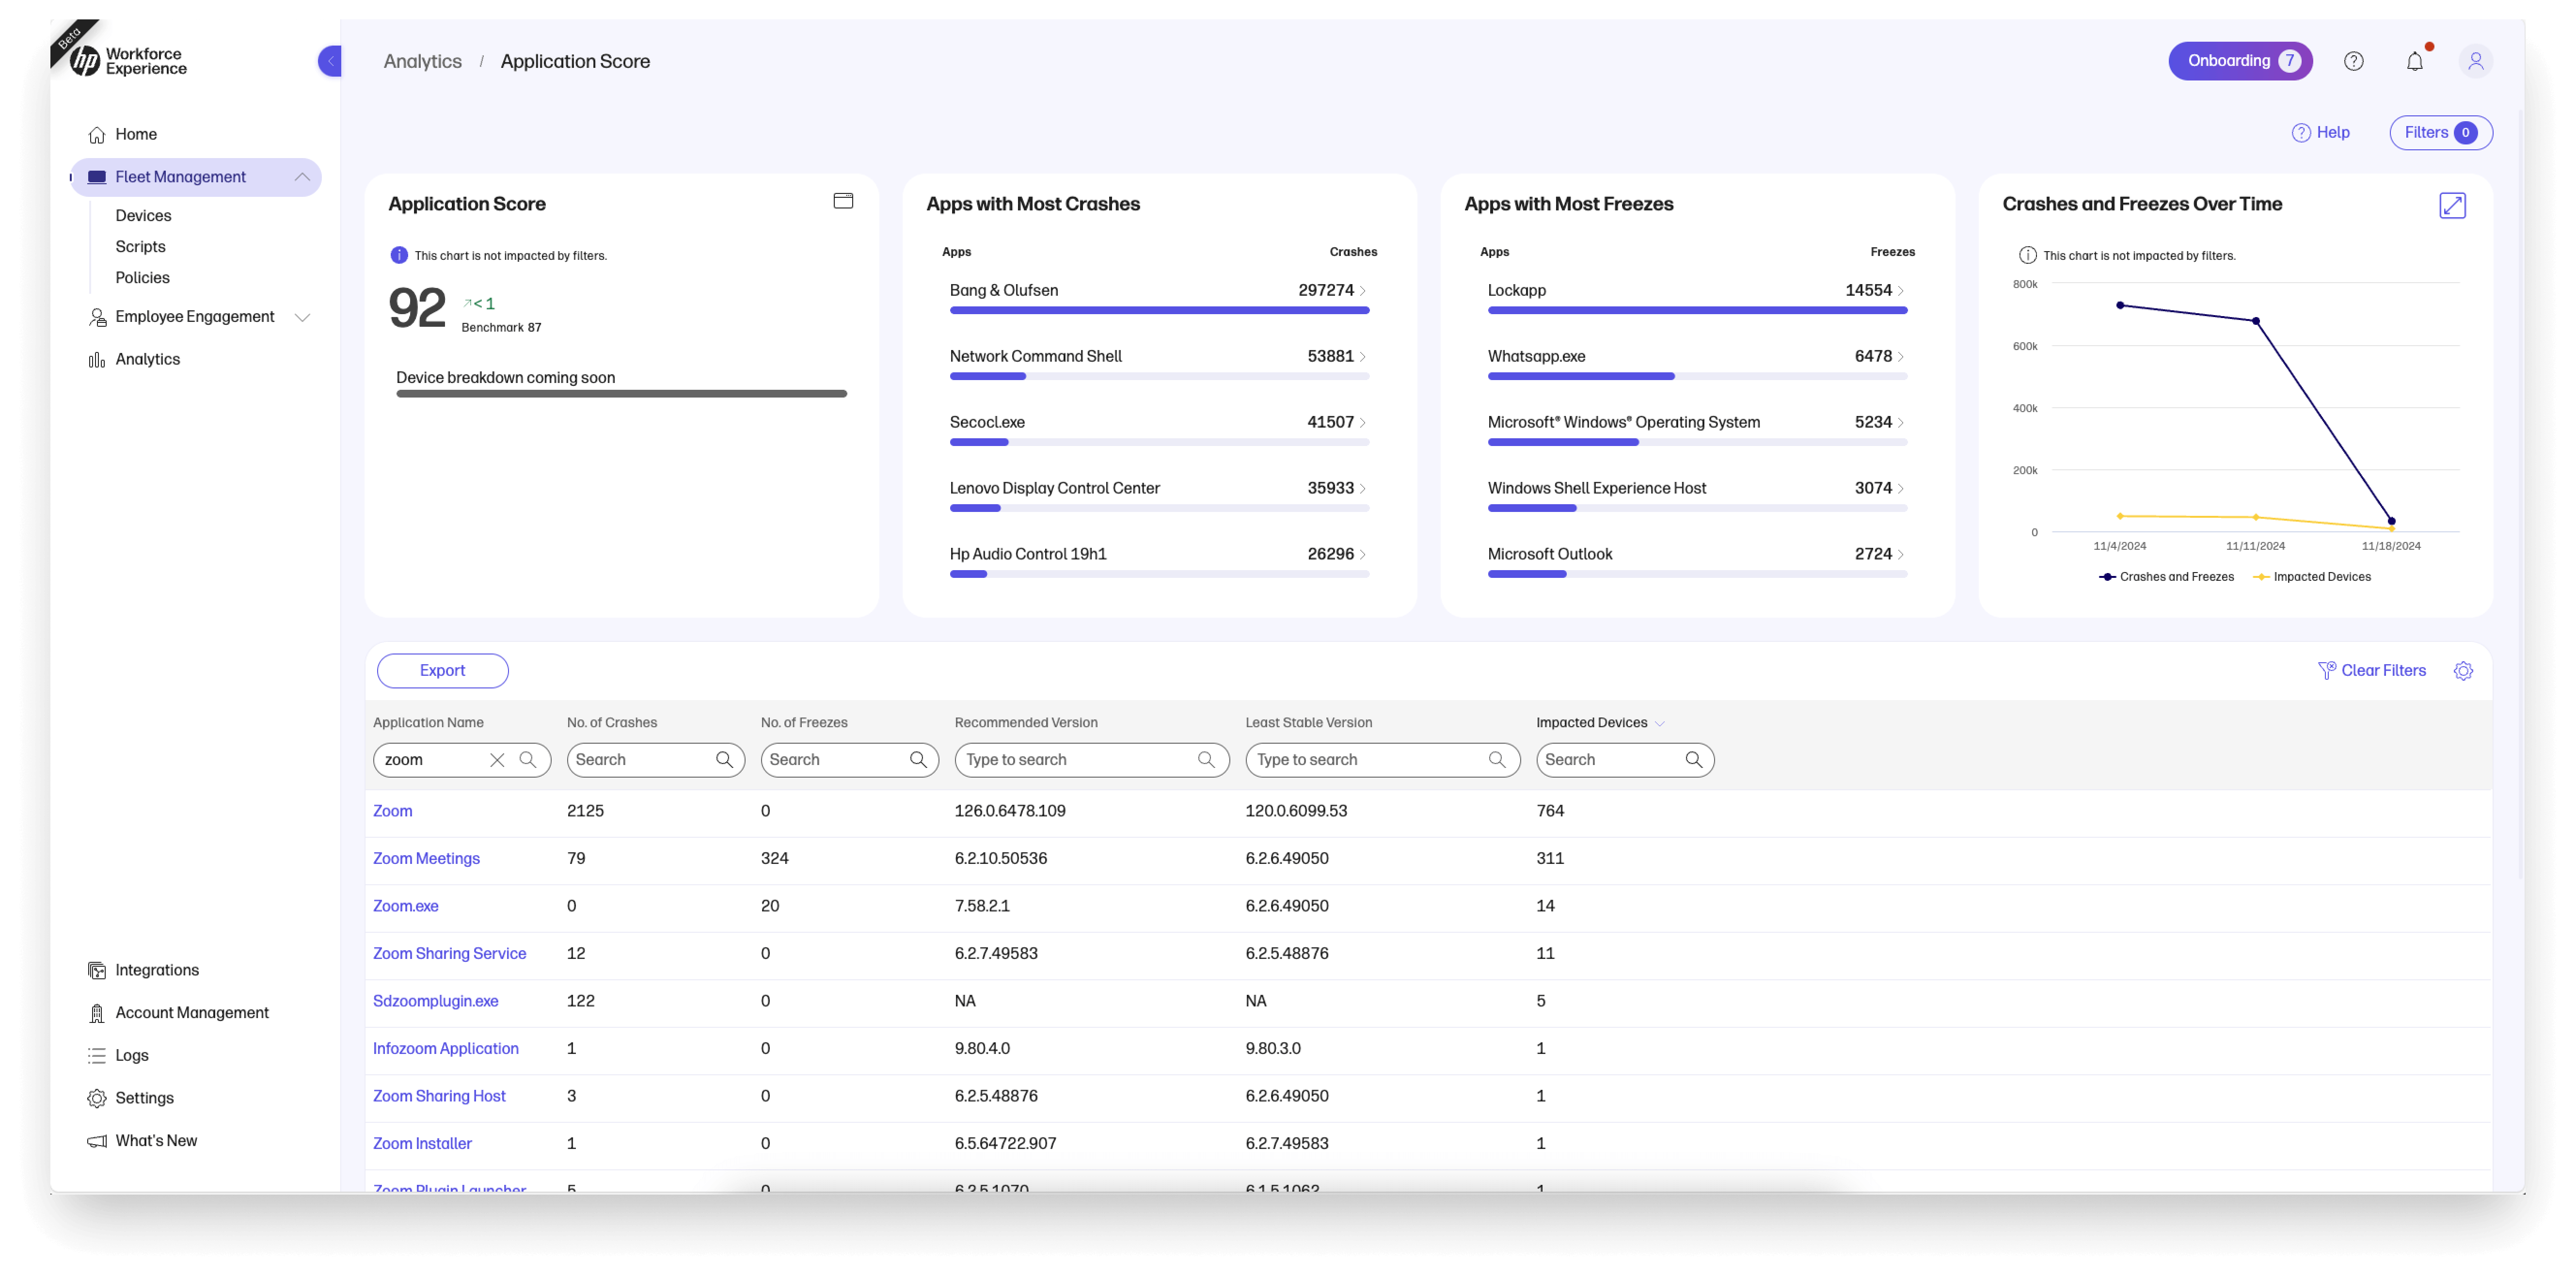Toggle Impacted Devices legend series
The height and width of the screenshot is (1276, 2576).
coord(2311,577)
